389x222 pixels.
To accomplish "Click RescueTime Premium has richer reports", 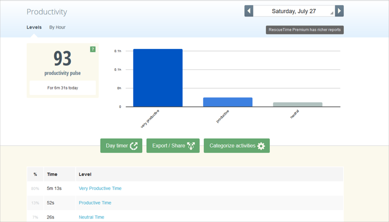I will pos(304,30).
